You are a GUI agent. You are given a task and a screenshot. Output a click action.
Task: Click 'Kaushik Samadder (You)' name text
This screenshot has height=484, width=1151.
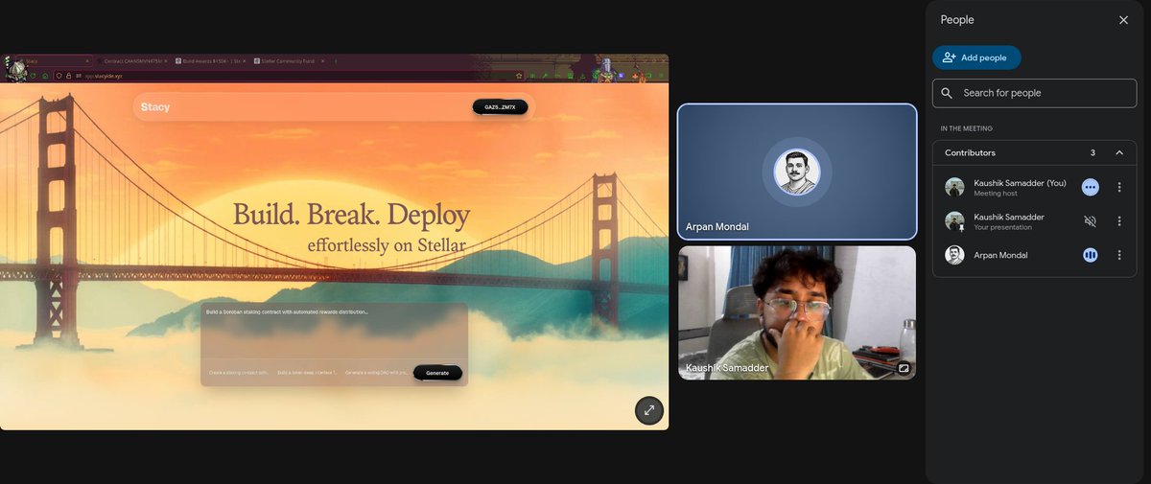point(1021,183)
